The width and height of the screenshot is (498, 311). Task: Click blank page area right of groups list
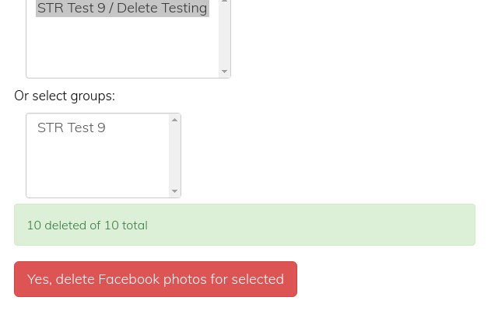coord(317,155)
